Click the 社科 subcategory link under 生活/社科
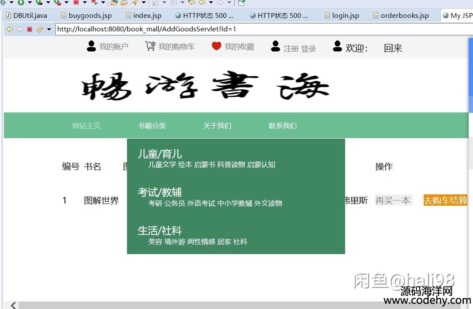The width and height of the screenshot is (473, 309). pos(240,241)
